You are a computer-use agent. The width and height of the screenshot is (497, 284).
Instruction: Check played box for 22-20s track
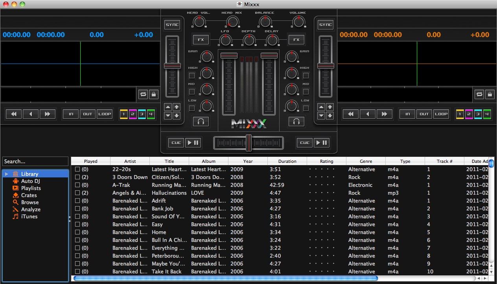(x=77, y=169)
